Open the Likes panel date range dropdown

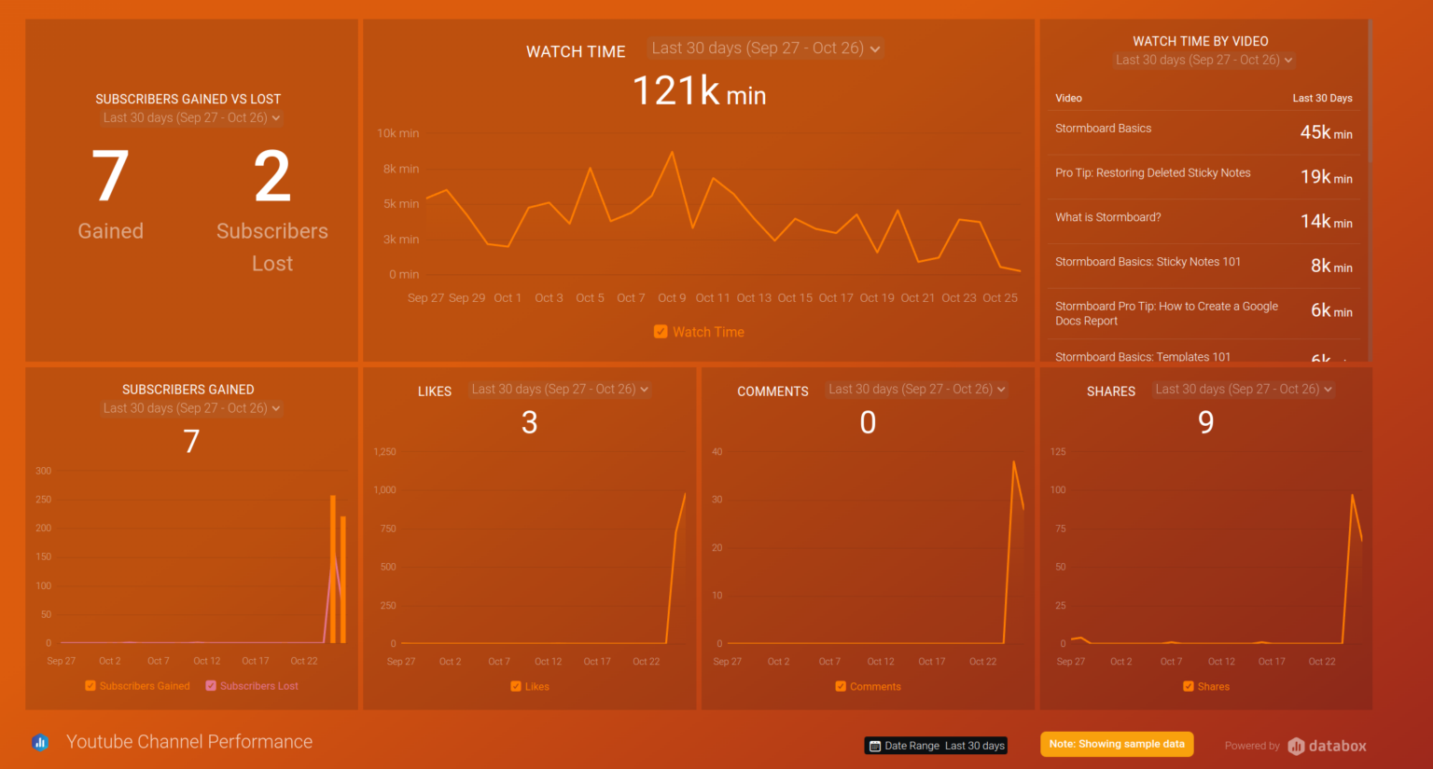click(559, 389)
